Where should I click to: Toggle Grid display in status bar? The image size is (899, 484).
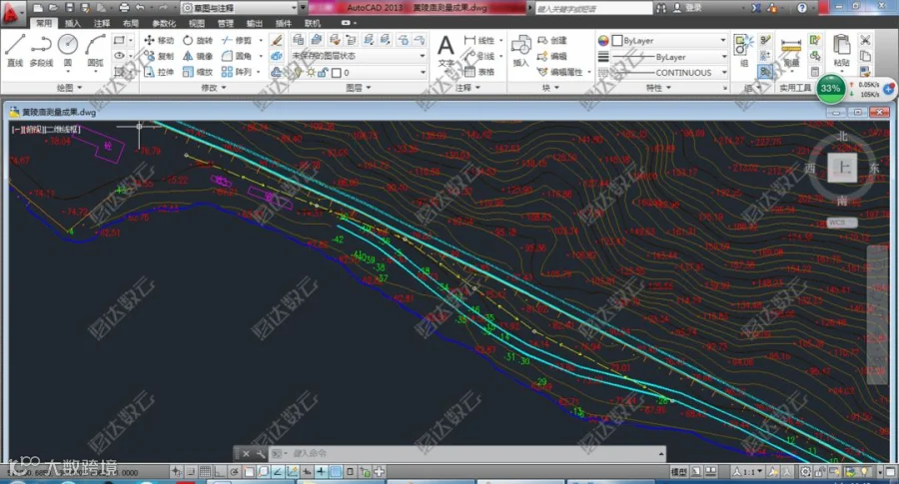pyautogui.click(x=205, y=472)
